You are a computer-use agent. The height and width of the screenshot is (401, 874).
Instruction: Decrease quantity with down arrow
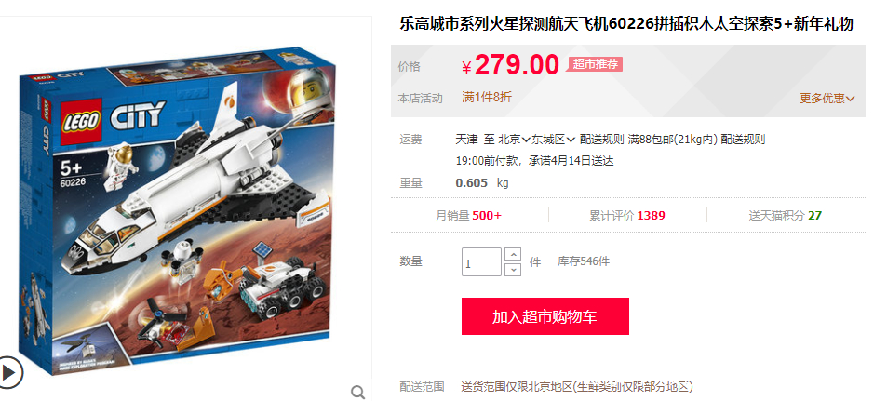513,270
